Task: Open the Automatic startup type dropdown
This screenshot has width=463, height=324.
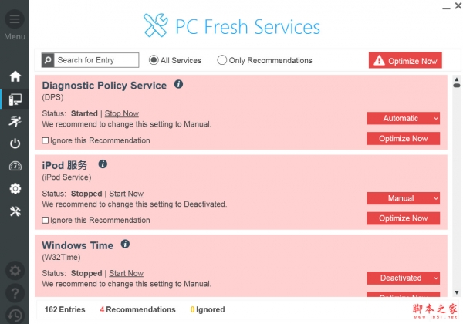Action: [403, 118]
